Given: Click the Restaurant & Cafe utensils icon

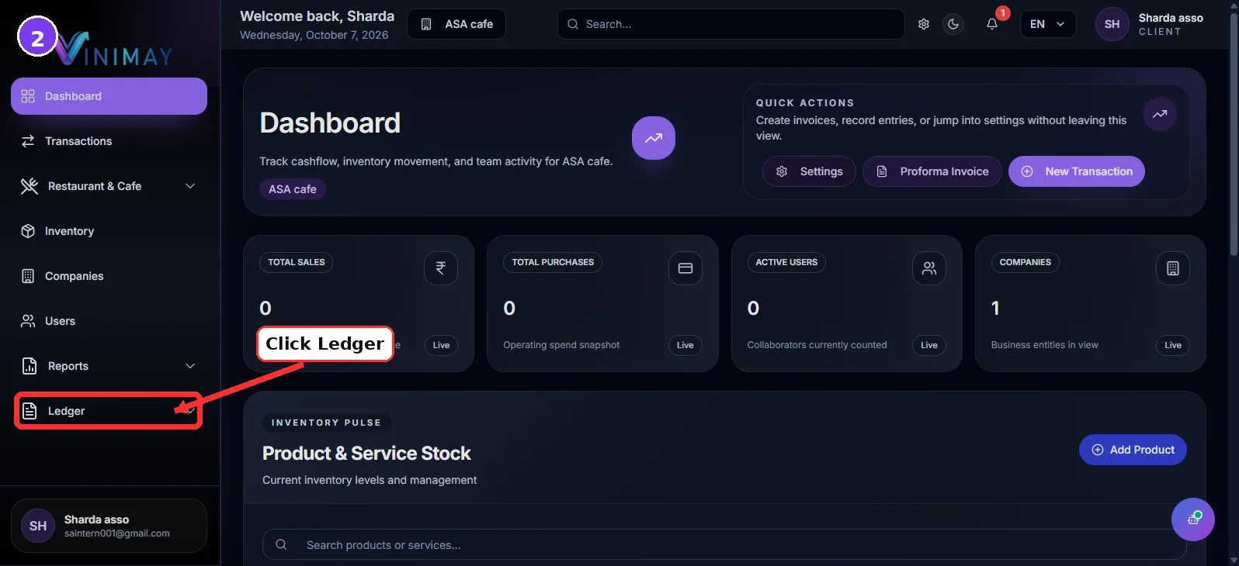Looking at the screenshot, I should (29, 186).
